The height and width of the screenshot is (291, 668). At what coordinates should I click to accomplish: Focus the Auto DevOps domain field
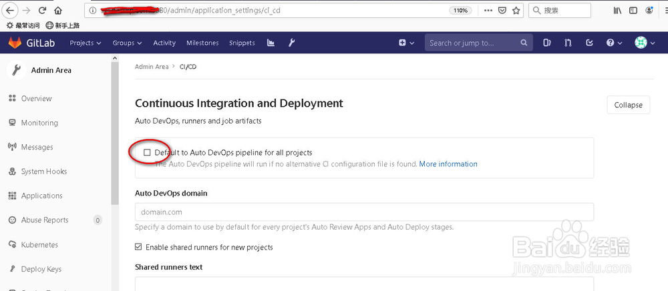point(364,212)
